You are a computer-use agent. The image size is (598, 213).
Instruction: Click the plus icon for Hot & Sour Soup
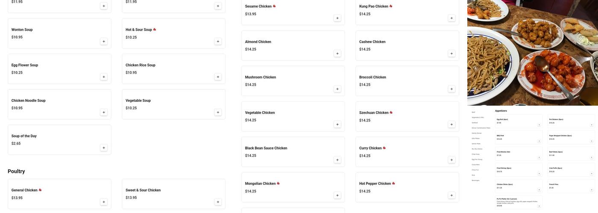(x=218, y=41)
